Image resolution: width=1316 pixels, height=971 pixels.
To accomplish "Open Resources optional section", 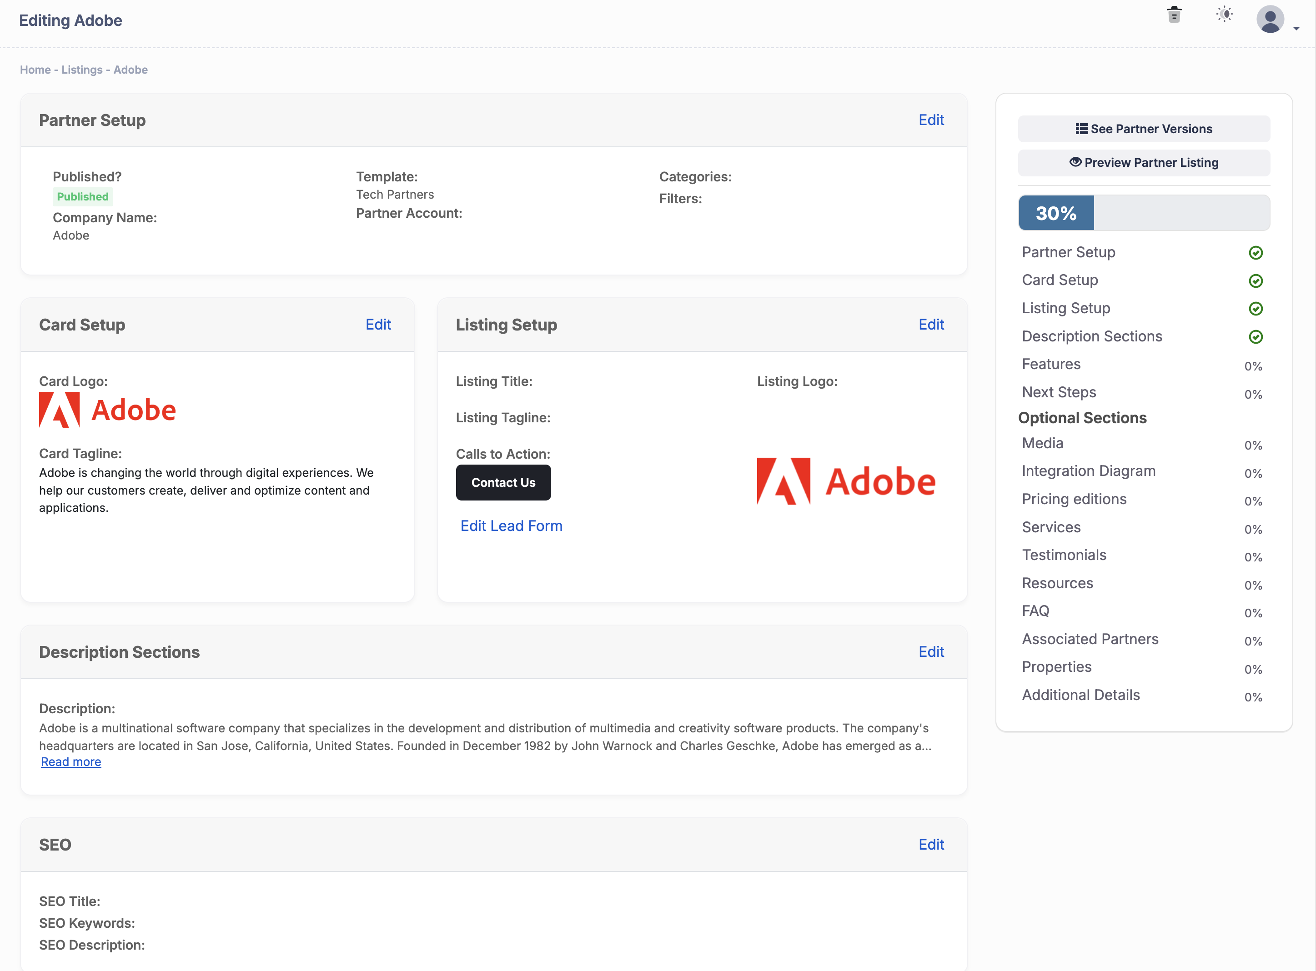I will 1057,583.
